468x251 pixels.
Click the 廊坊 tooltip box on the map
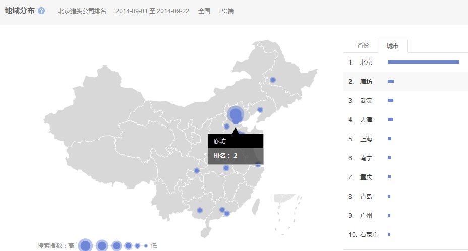pyautogui.click(x=236, y=149)
